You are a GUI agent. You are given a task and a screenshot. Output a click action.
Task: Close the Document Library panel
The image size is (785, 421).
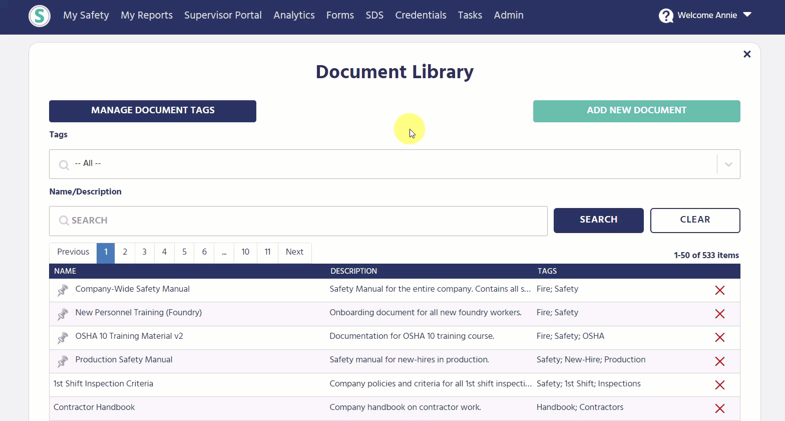point(747,54)
